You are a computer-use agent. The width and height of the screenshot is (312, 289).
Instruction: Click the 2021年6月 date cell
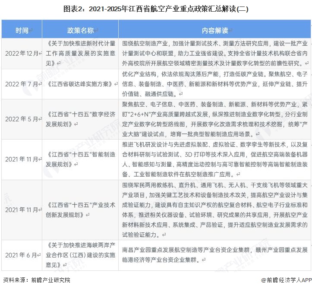[x=22, y=255]
